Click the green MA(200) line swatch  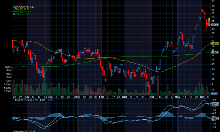(x=14, y=12)
